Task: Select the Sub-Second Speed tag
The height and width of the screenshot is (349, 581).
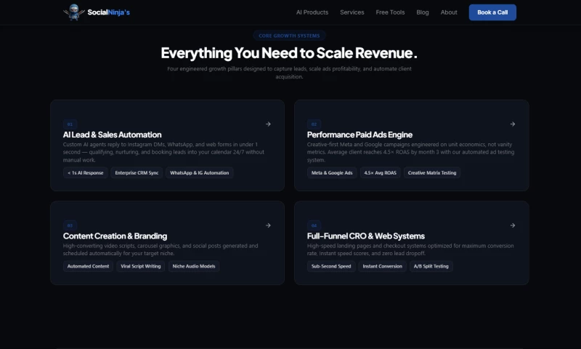Action: pyautogui.click(x=331, y=266)
